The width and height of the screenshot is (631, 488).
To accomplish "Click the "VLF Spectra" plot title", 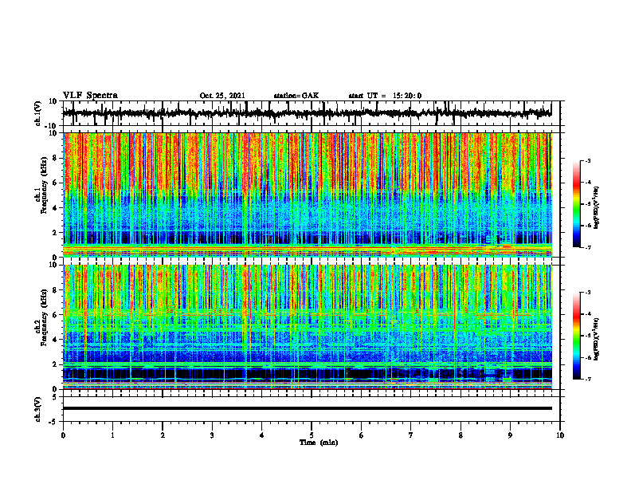I will [x=90, y=96].
